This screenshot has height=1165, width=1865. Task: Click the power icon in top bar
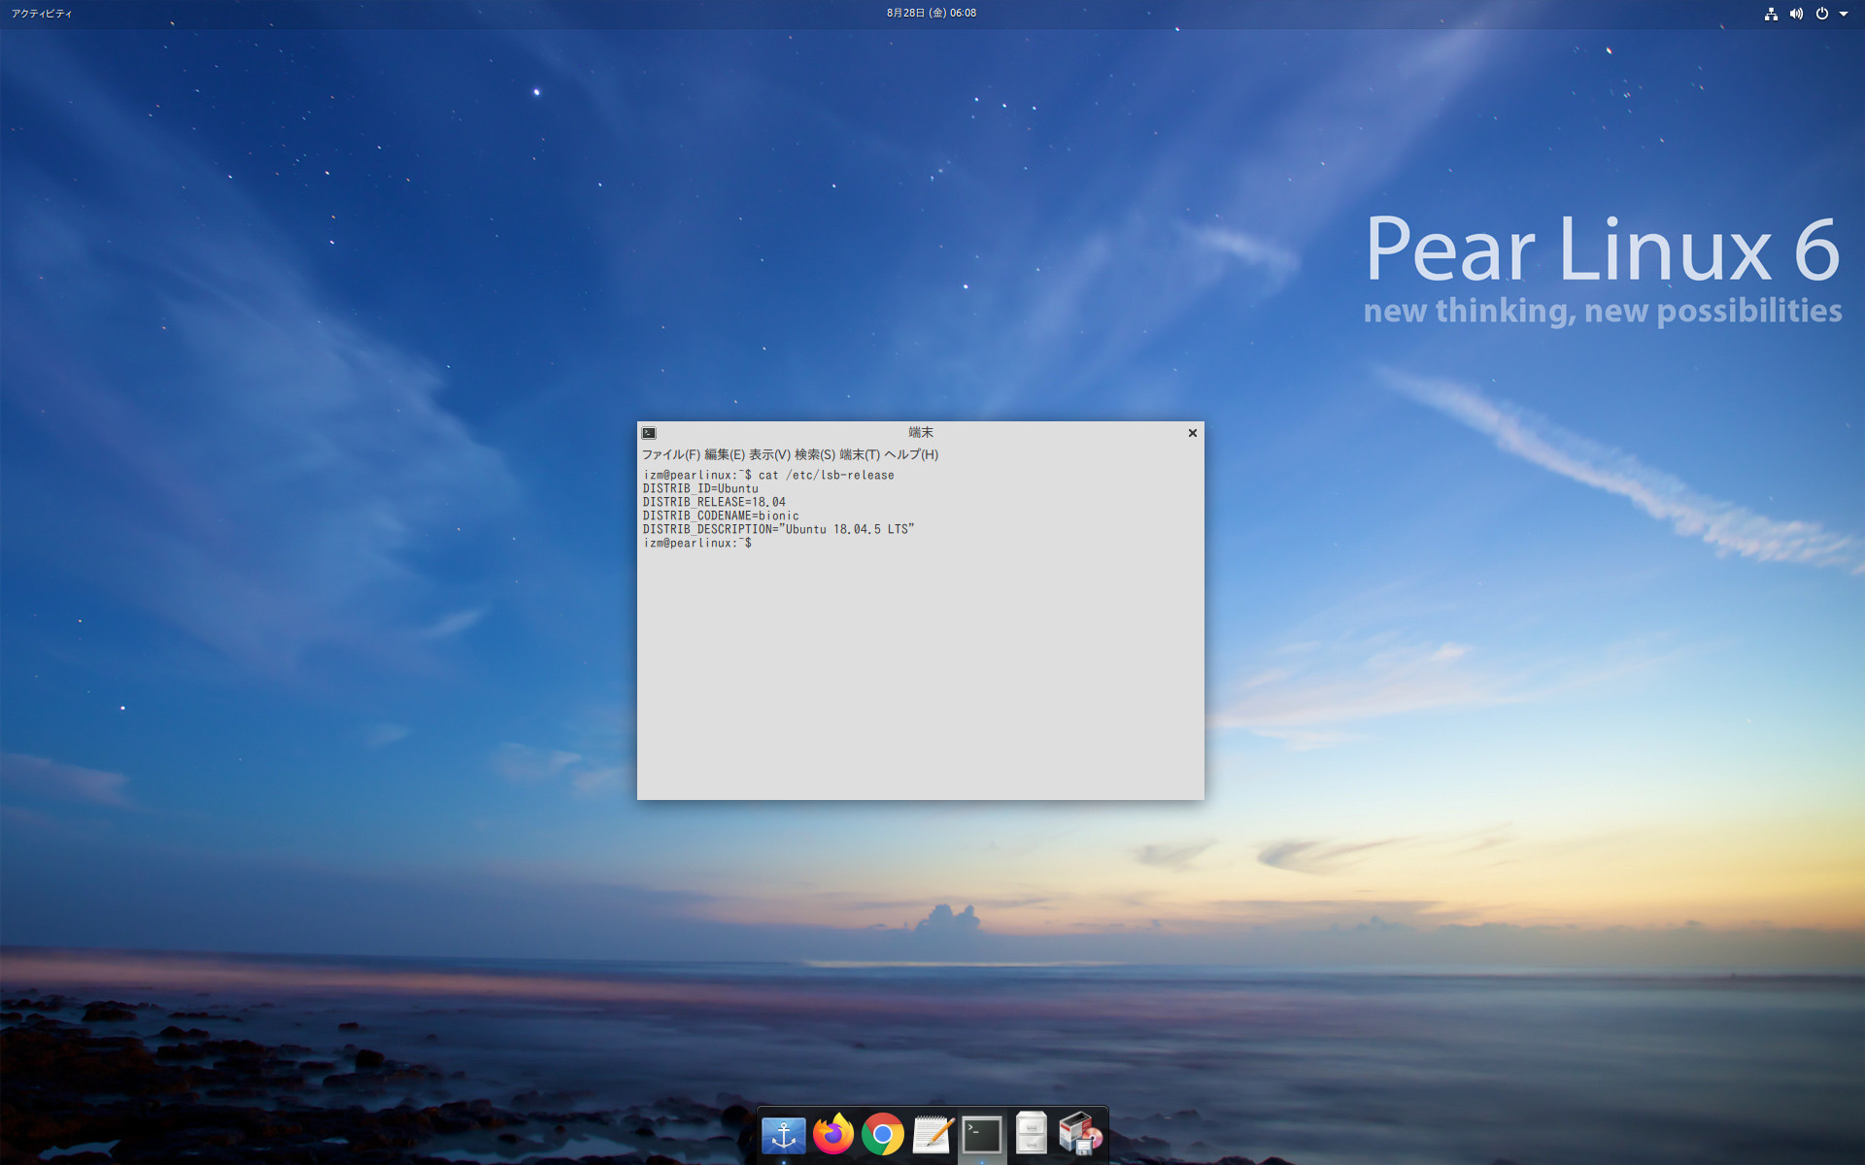point(1822,14)
